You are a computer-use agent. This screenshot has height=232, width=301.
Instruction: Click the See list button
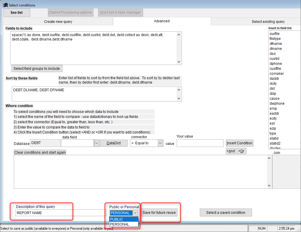pos(17,13)
